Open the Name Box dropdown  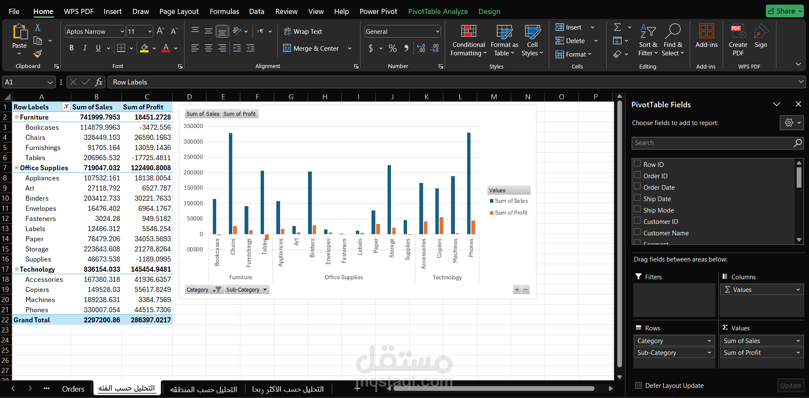pyautogui.click(x=50, y=82)
